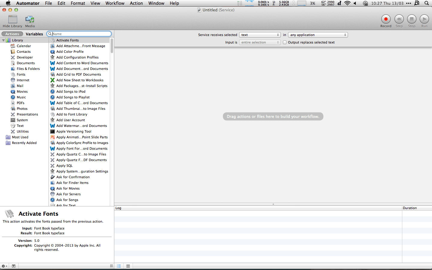Click the Duration column header in log

[417, 208]
